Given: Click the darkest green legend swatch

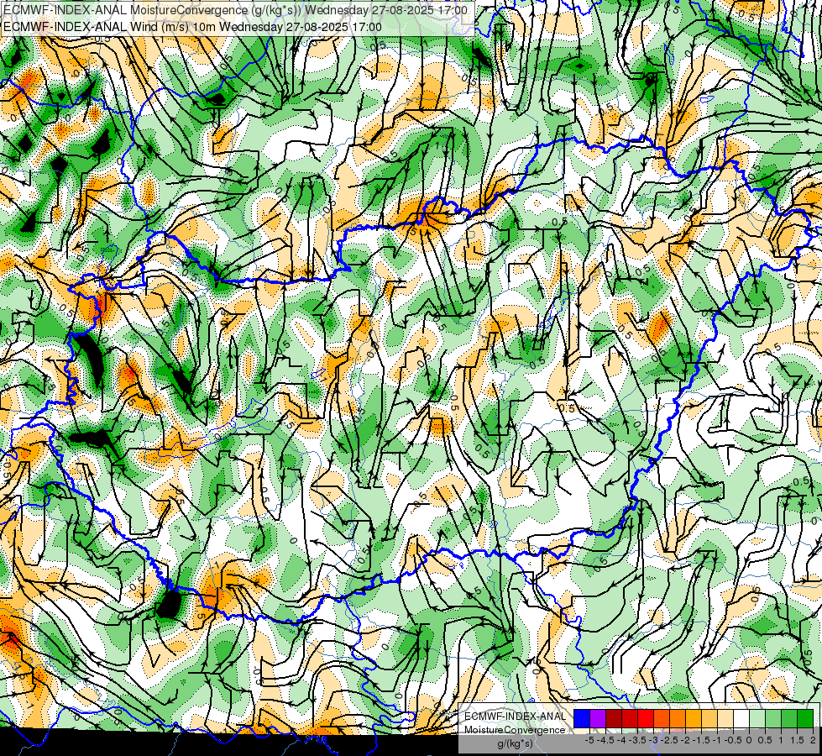Looking at the screenshot, I should point(805,719).
